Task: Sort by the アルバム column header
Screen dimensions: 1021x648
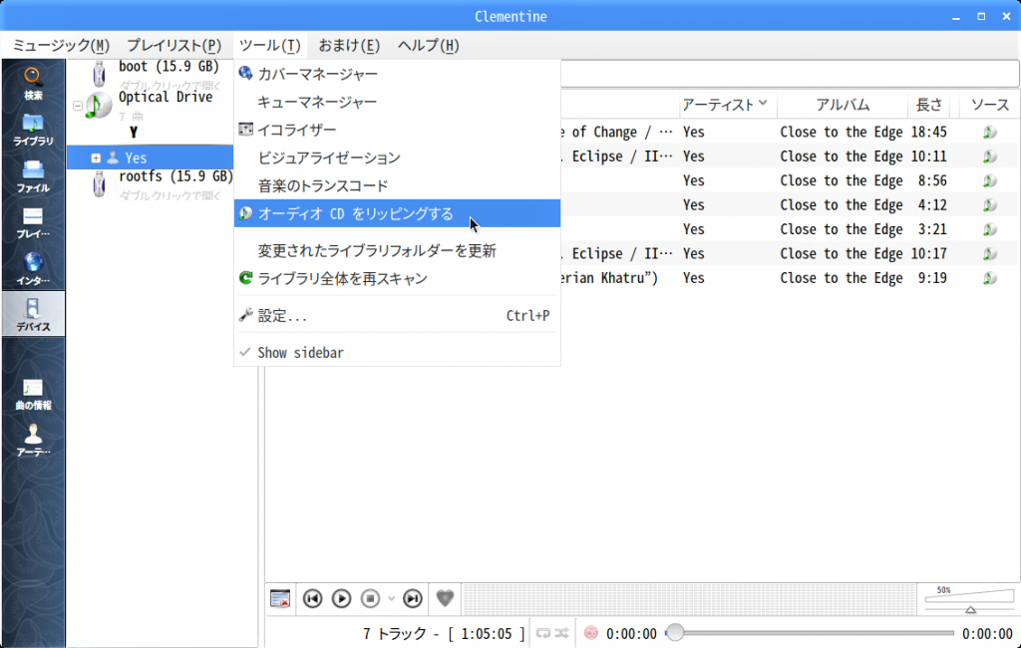Action: pyautogui.click(x=843, y=105)
